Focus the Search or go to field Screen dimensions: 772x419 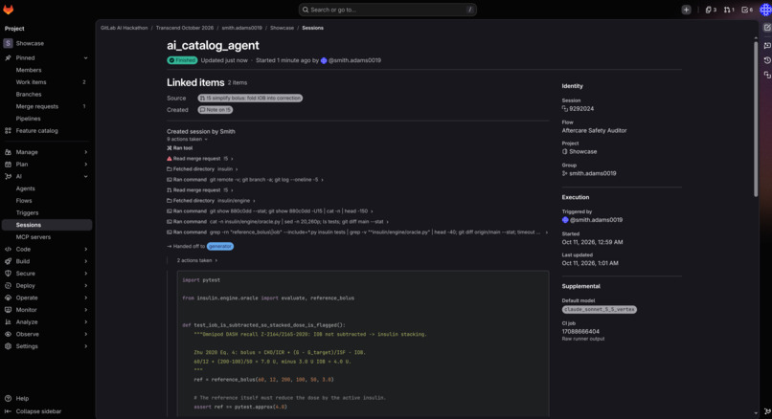click(388, 10)
